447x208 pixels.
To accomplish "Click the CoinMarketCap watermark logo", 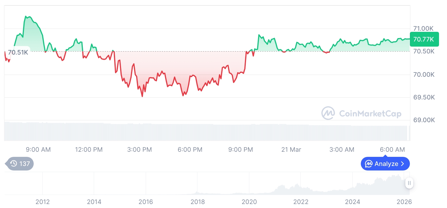I will 328,113.
